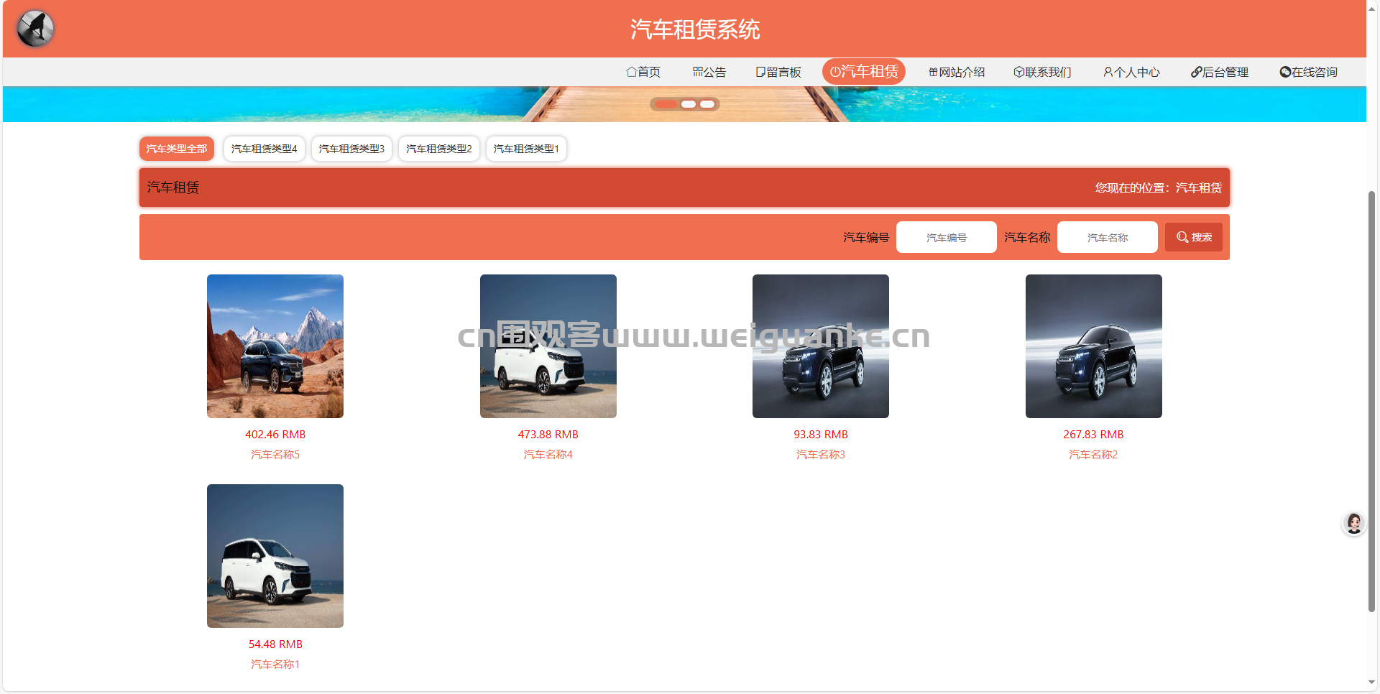Open the 汽车名称4 car thumbnail
The width and height of the screenshot is (1380, 694).
[x=548, y=346]
